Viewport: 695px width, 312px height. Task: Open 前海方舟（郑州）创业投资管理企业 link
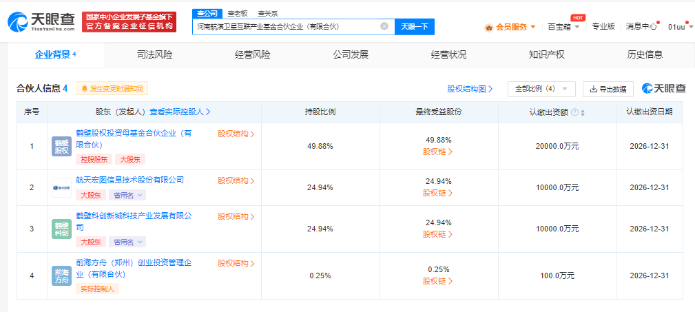[x=134, y=269]
